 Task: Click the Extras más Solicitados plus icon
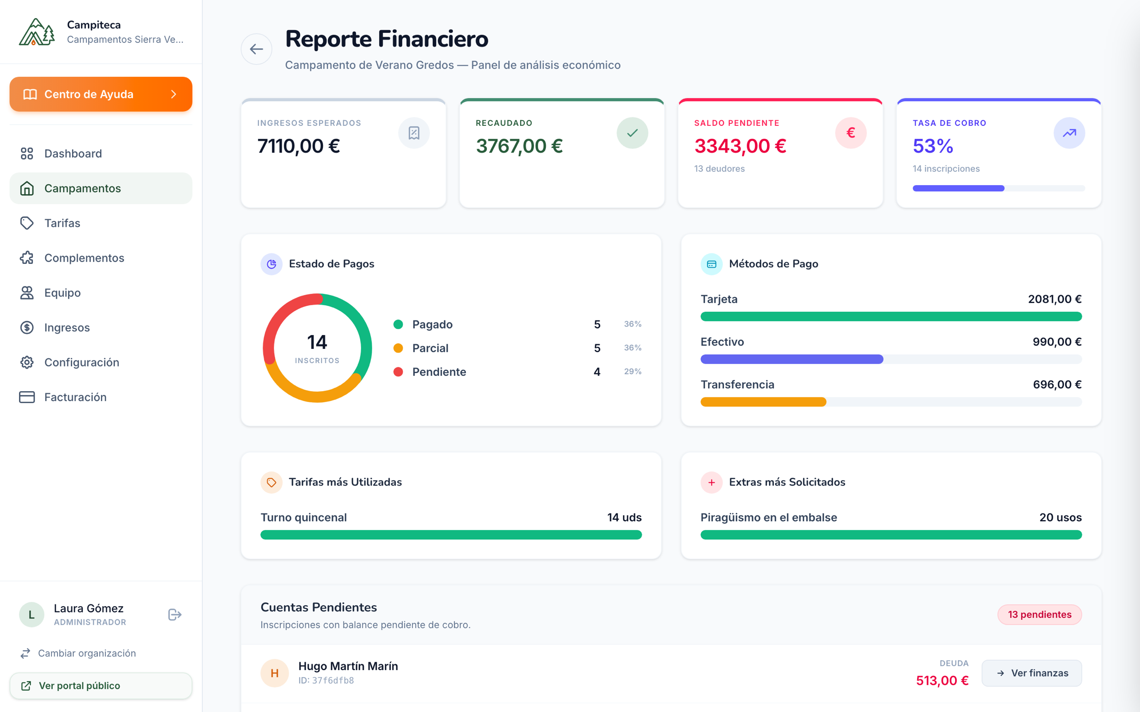712,482
